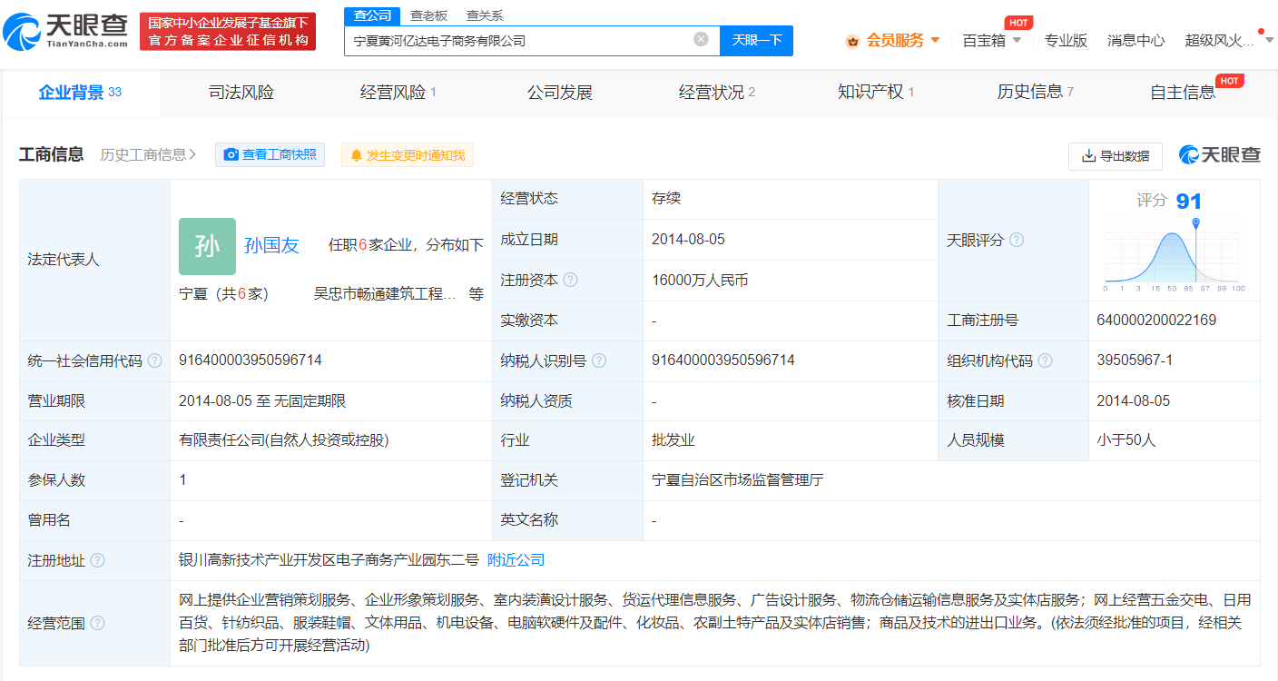
Task: Click the camera icon on 查看工商快照
Action: [231, 154]
